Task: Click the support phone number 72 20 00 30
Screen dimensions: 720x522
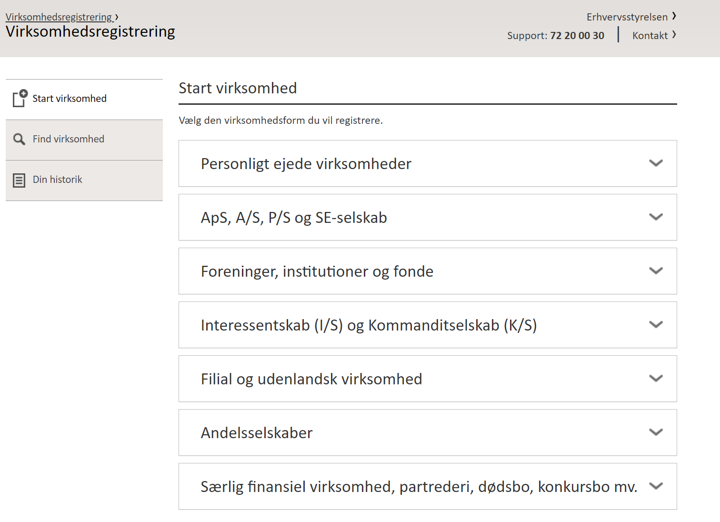Action: [577, 35]
